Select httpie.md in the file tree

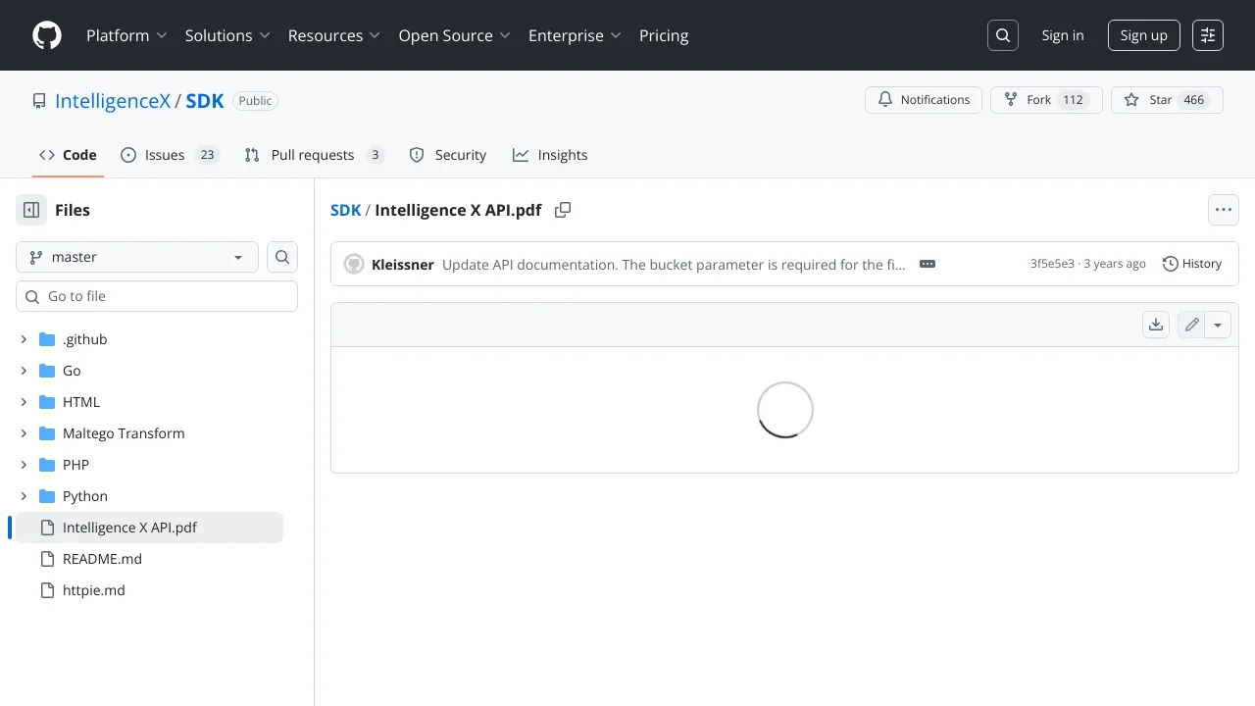(x=149, y=590)
